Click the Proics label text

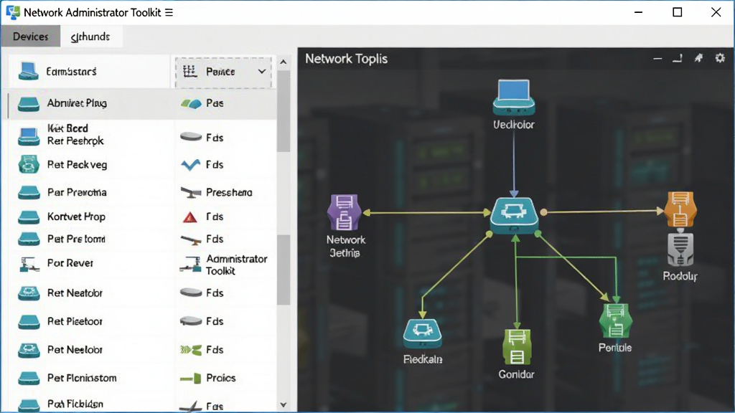(221, 378)
